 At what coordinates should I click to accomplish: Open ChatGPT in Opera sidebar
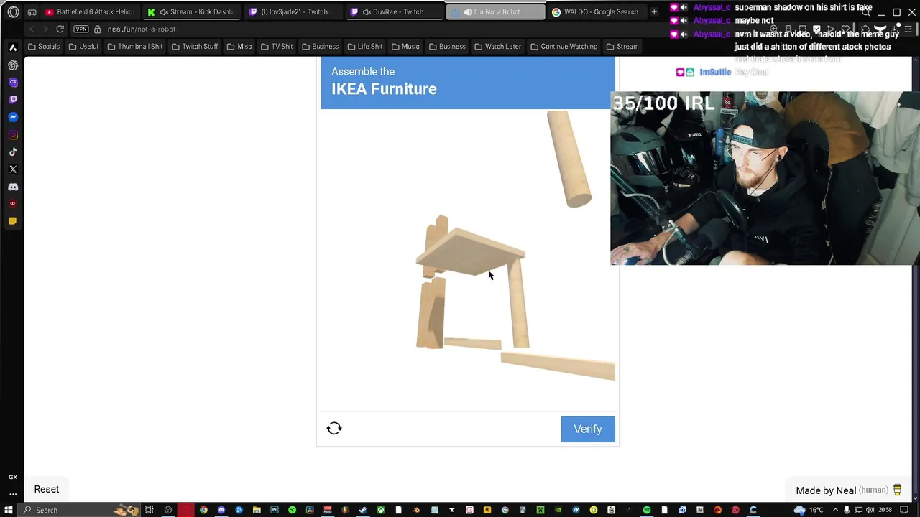pyautogui.click(x=13, y=65)
